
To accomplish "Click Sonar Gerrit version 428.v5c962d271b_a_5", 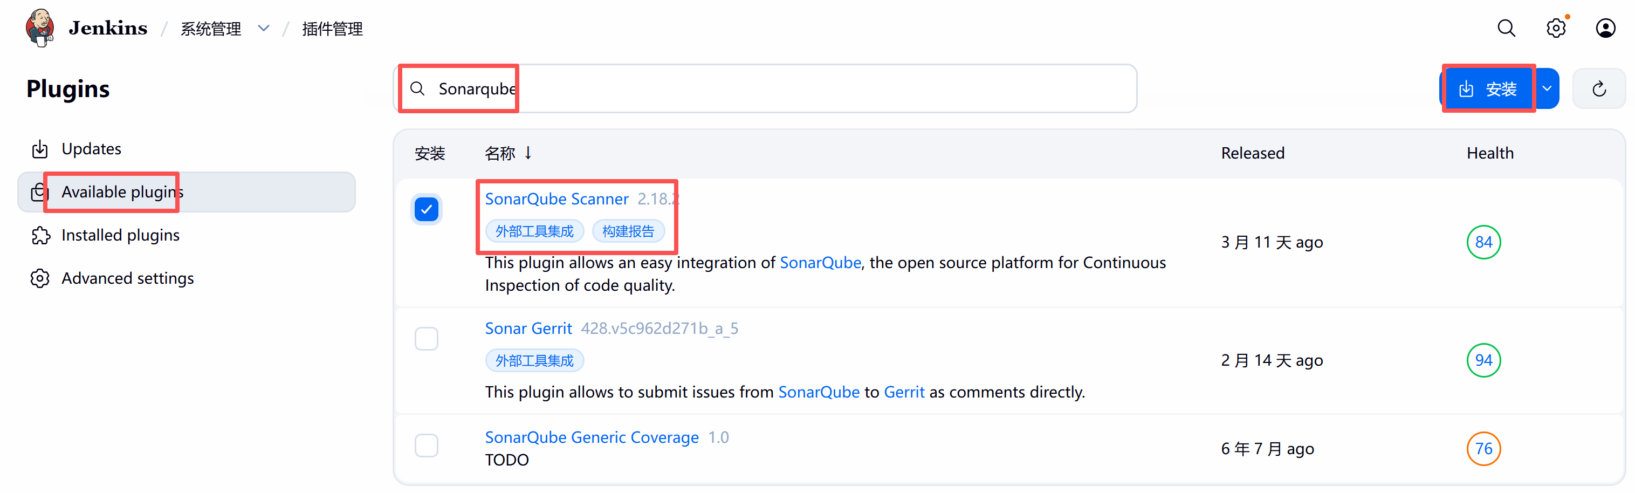I will pyautogui.click(x=660, y=328).
